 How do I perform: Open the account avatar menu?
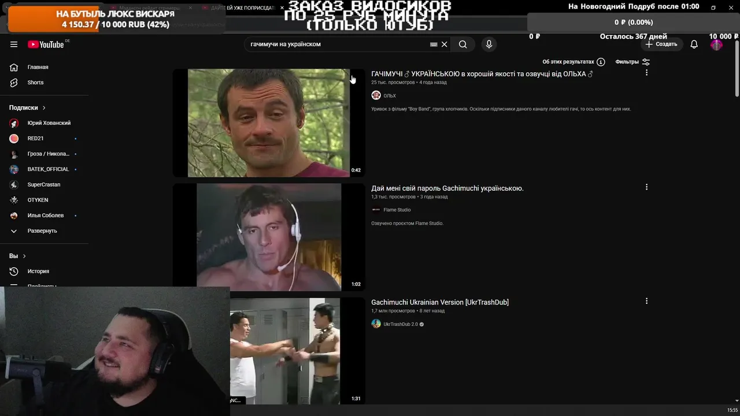(716, 44)
